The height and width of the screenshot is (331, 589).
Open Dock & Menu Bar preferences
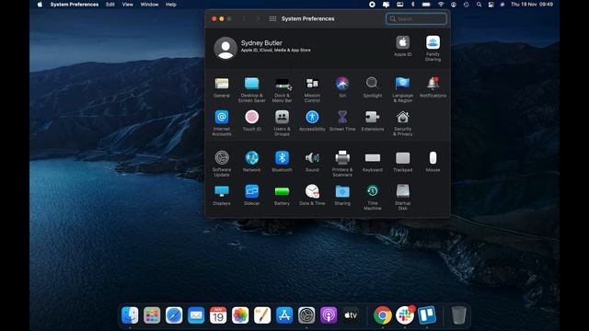282,89
